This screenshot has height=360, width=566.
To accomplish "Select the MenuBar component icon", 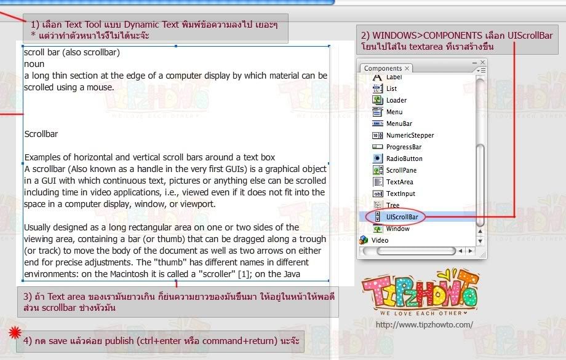I will click(378, 123).
